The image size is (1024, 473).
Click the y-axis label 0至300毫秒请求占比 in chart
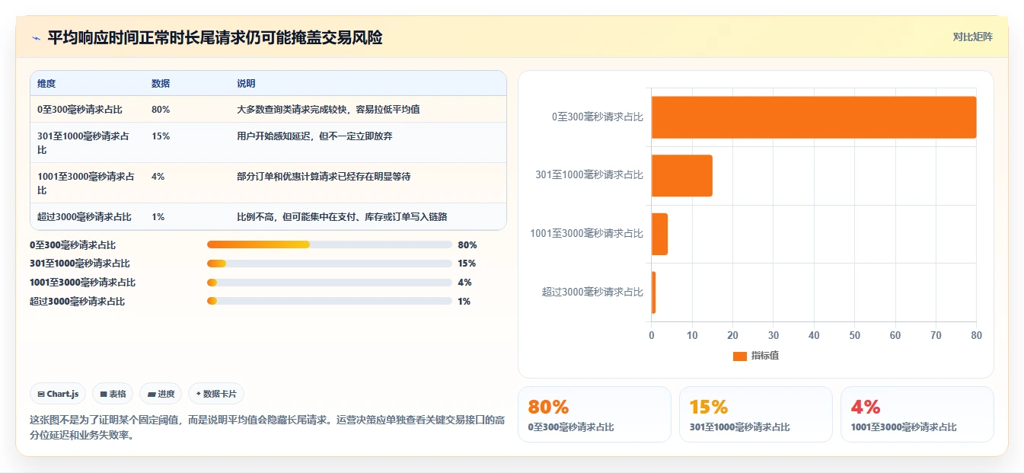click(x=598, y=117)
